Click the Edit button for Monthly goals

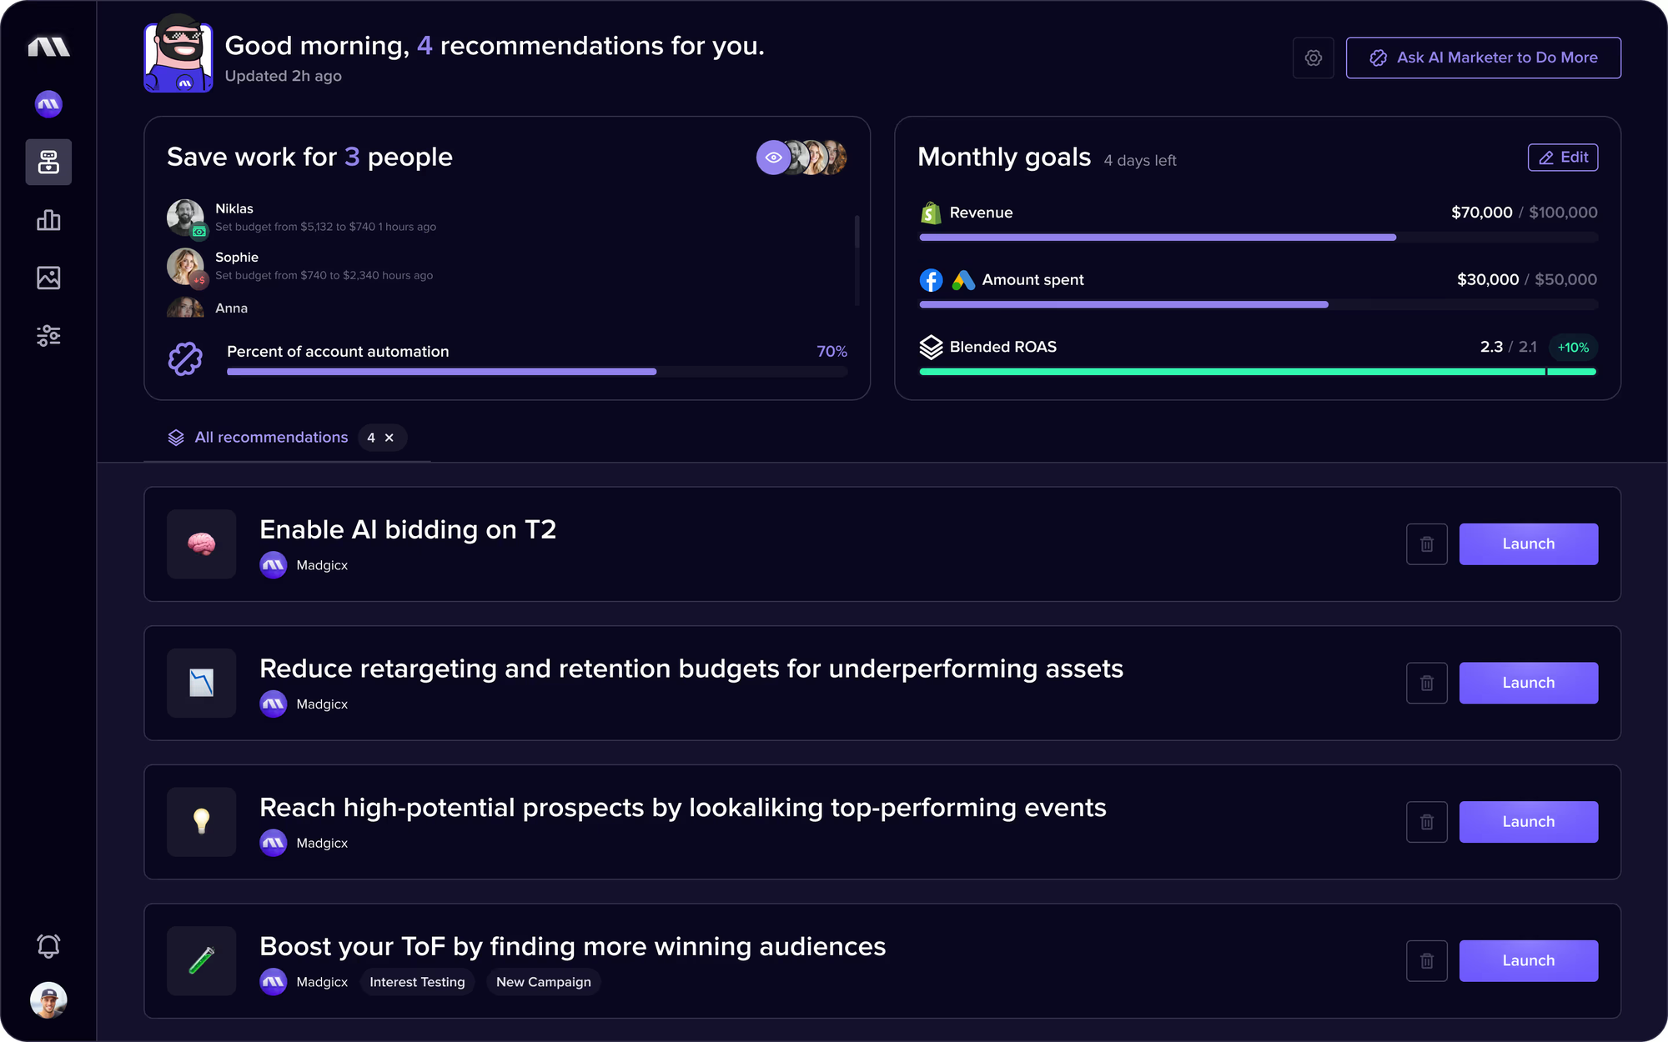(x=1563, y=157)
